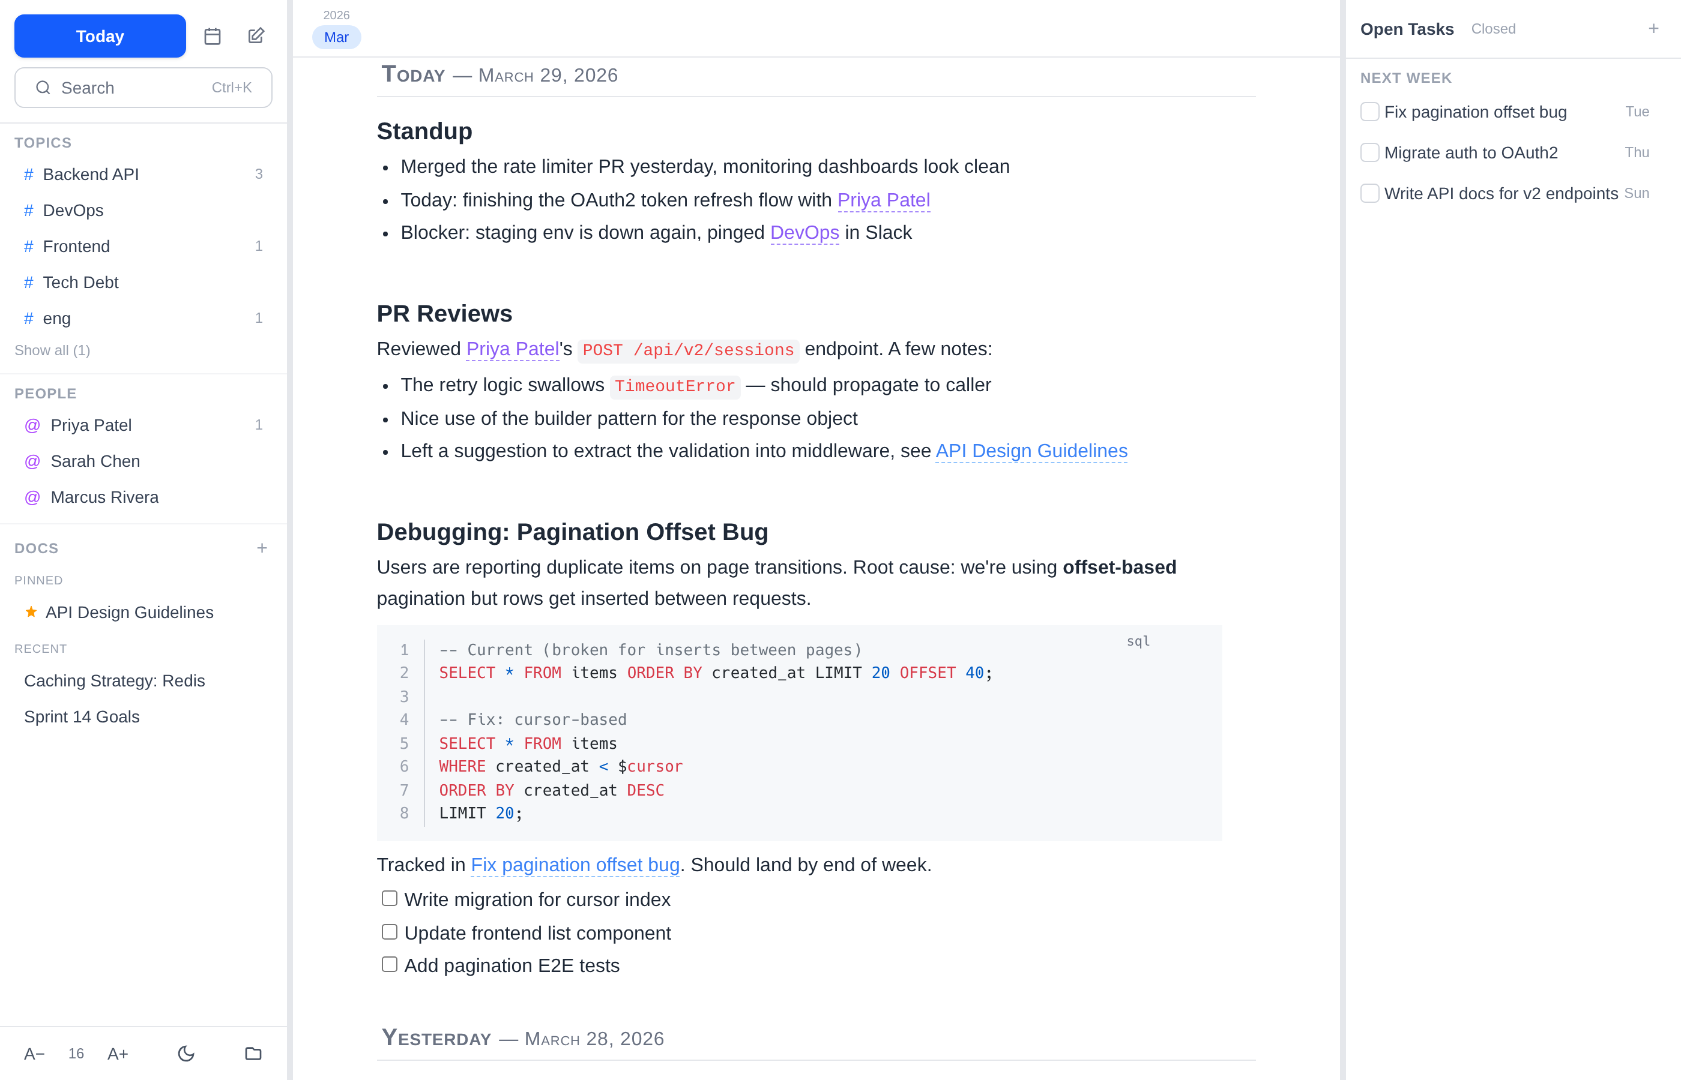This screenshot has height=1080, width=1681.
Task: Add a task via plus icon
Action: 1653,29
